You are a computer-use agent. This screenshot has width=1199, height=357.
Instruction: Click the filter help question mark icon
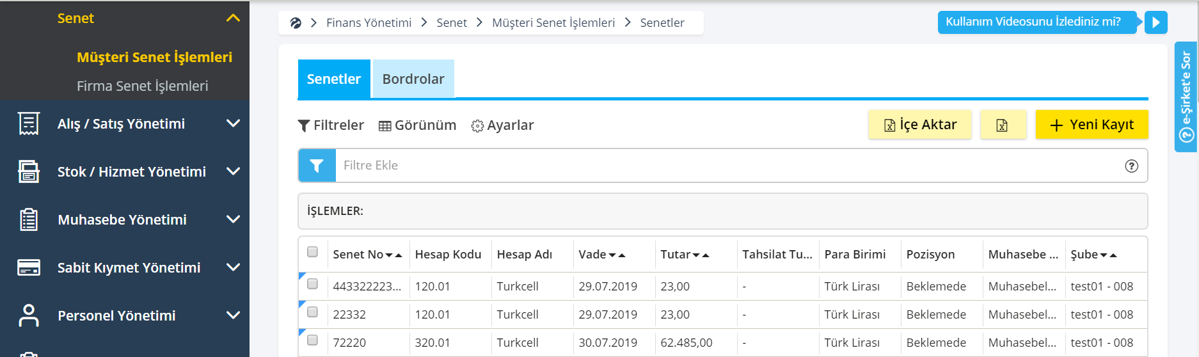(1131, 166)
